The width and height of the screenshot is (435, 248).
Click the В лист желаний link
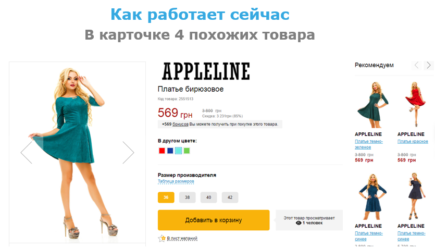point(182,238)
